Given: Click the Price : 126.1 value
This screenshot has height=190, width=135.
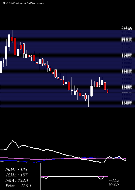Looking at the screenshot, I should point(18,186).
